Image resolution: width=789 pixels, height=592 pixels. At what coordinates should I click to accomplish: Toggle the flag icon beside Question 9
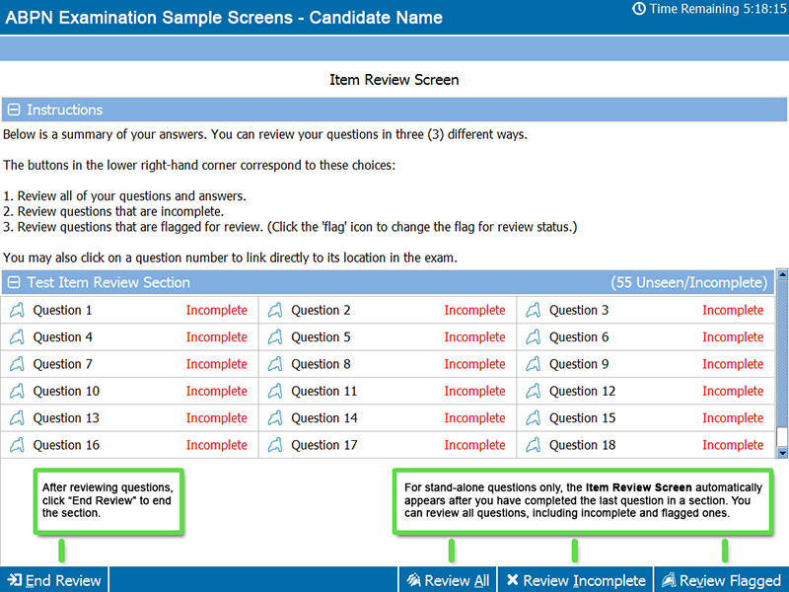tap(534, 364)
